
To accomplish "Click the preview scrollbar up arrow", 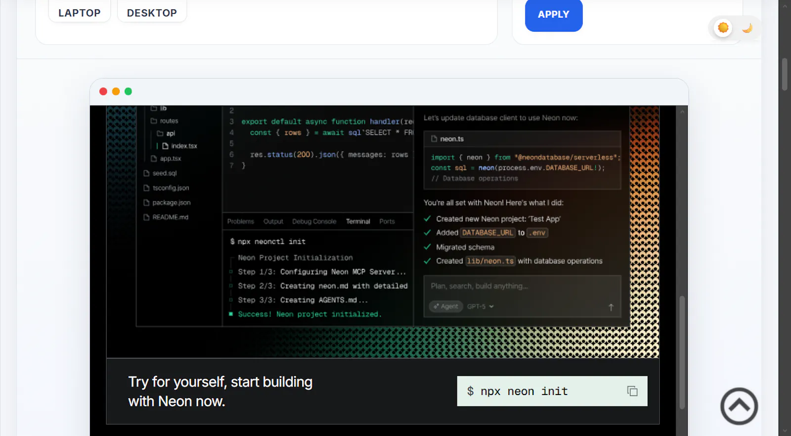I will 682,112.
